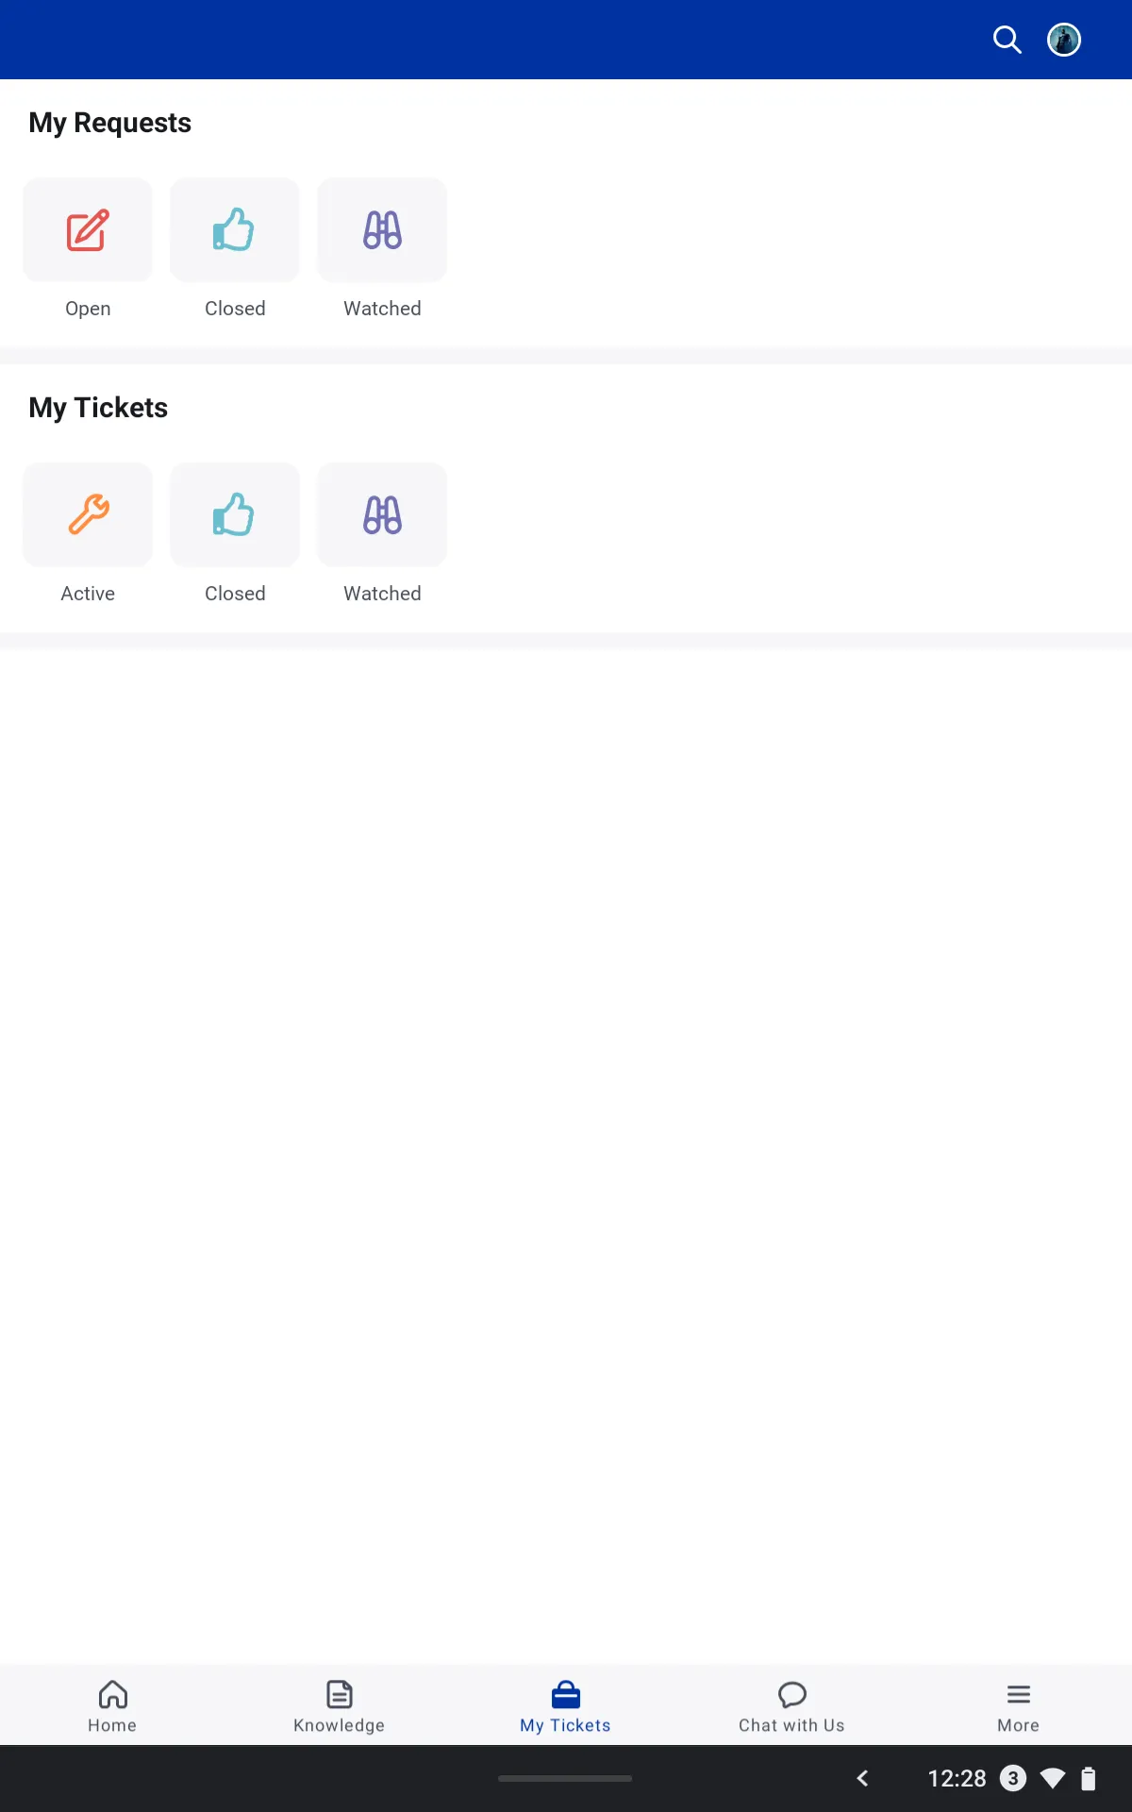Open the More menu
The height and width of the screenshot is (1812, 1132).
[1018, 1703]
